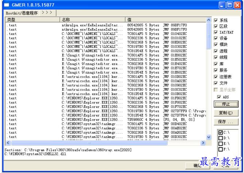This screenshot has height=173, width=244.
Task: Select the extraicochs.exe row with JMP 010D02EC
Action: (x=106, y=76)
